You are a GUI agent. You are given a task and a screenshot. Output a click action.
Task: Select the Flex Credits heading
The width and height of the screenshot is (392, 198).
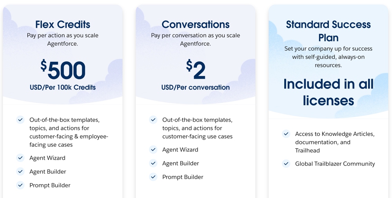coord(63,25)
